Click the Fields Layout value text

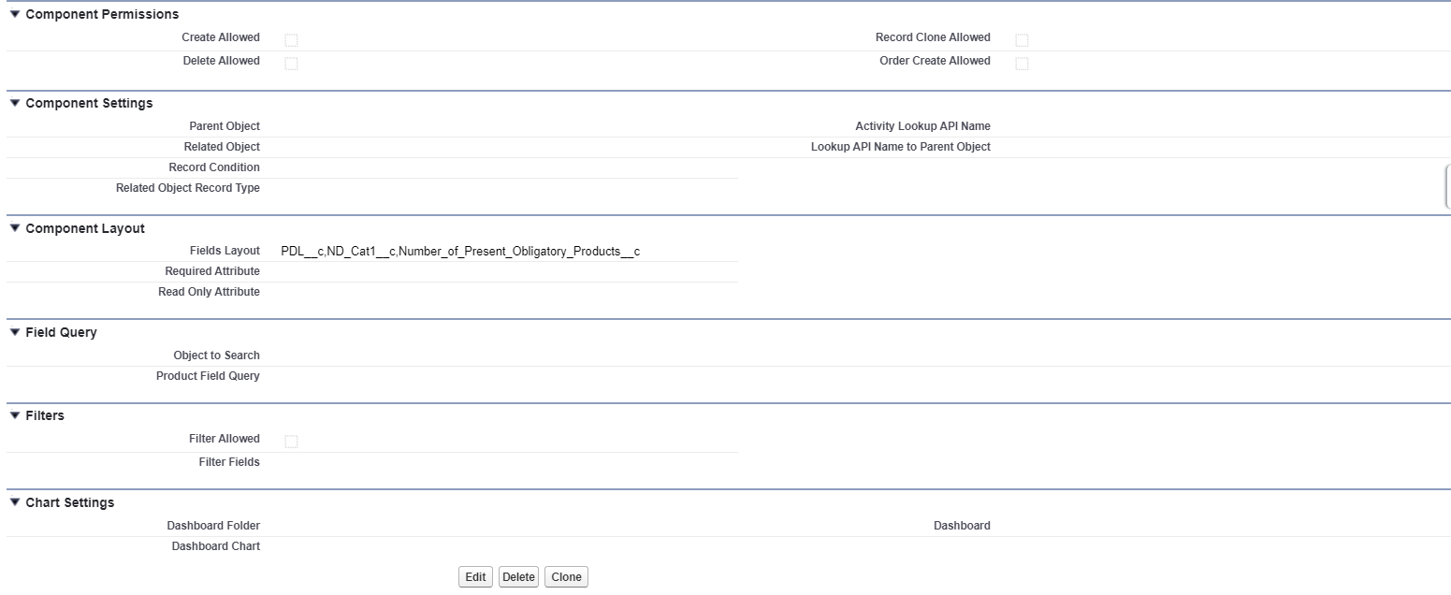(x=460, y=252)
